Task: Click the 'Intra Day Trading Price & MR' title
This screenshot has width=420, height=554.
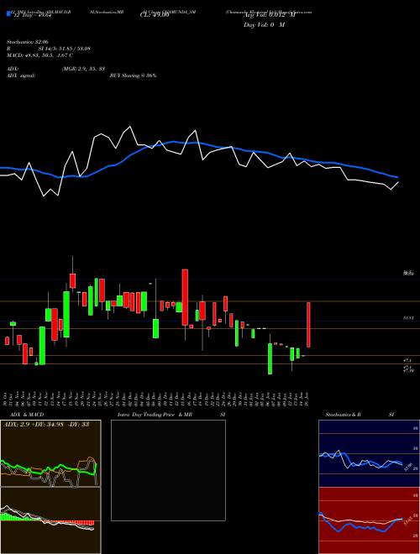Action: coord(155,415)
